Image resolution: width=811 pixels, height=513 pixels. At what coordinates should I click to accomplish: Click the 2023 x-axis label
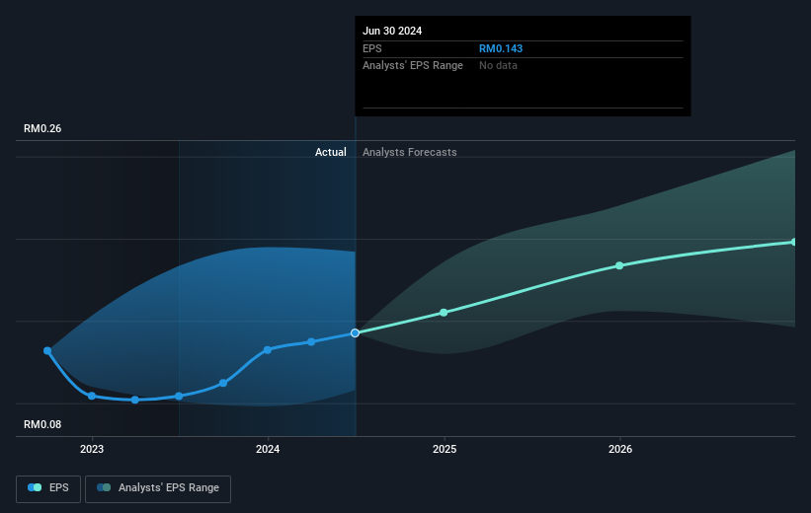(92, 449)
